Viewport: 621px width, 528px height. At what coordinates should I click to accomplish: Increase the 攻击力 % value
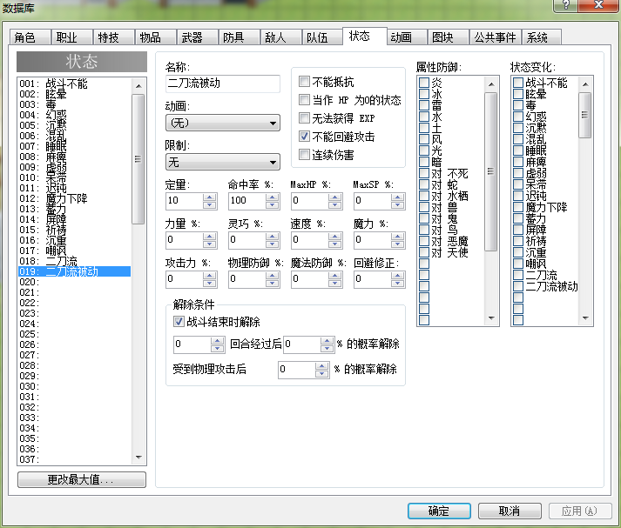[x=210, y=275]
